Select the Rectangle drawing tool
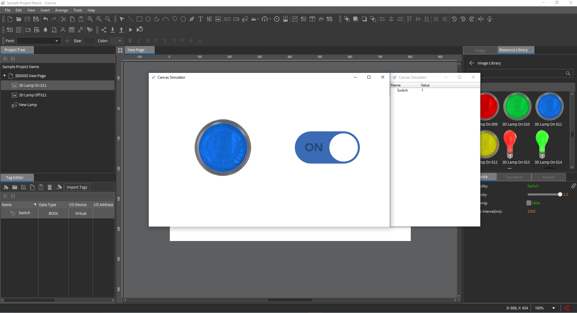 (x=139, y=19)
